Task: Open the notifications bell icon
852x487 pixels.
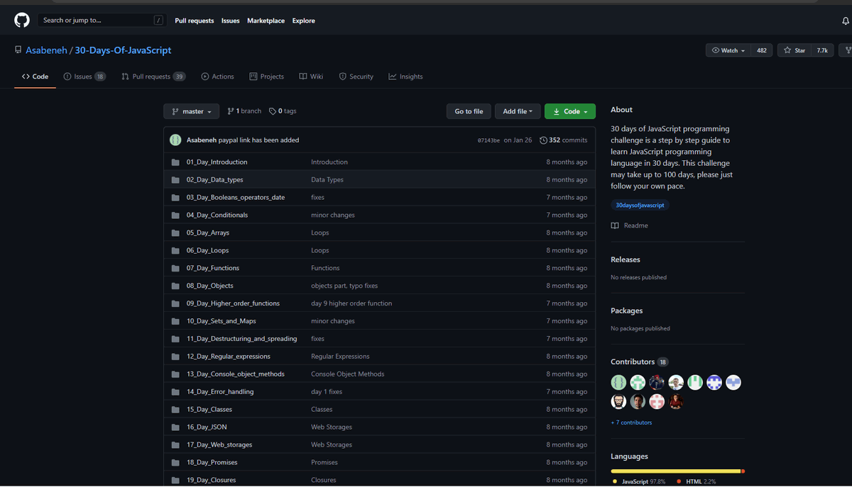Action: click(846, 21)
